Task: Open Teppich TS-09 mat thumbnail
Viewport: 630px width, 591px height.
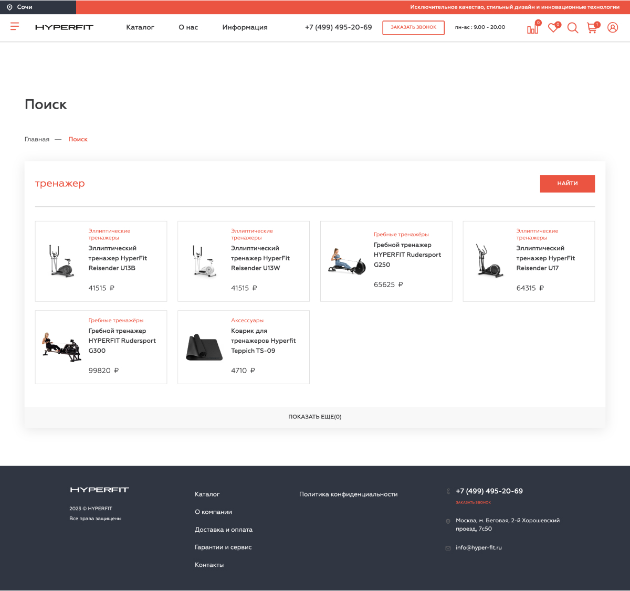Action: point(205,347)
